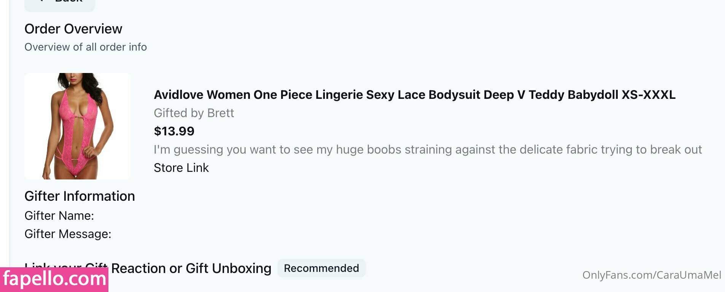725x292 pixels.
Task: Click the 'XS-XXXL' size text in title
Action: tap(648, 95)
